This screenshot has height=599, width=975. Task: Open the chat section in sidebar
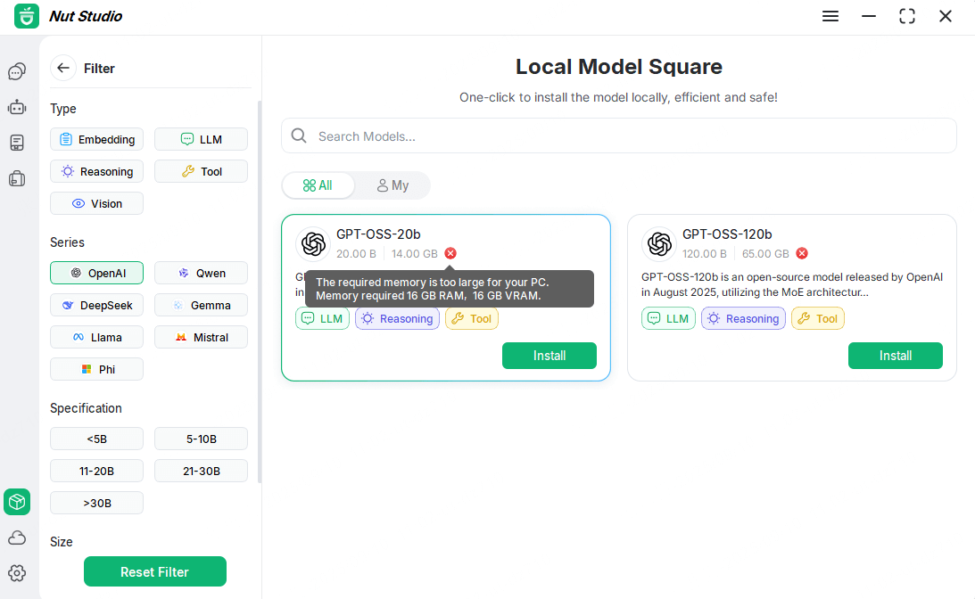coord(17,71)
